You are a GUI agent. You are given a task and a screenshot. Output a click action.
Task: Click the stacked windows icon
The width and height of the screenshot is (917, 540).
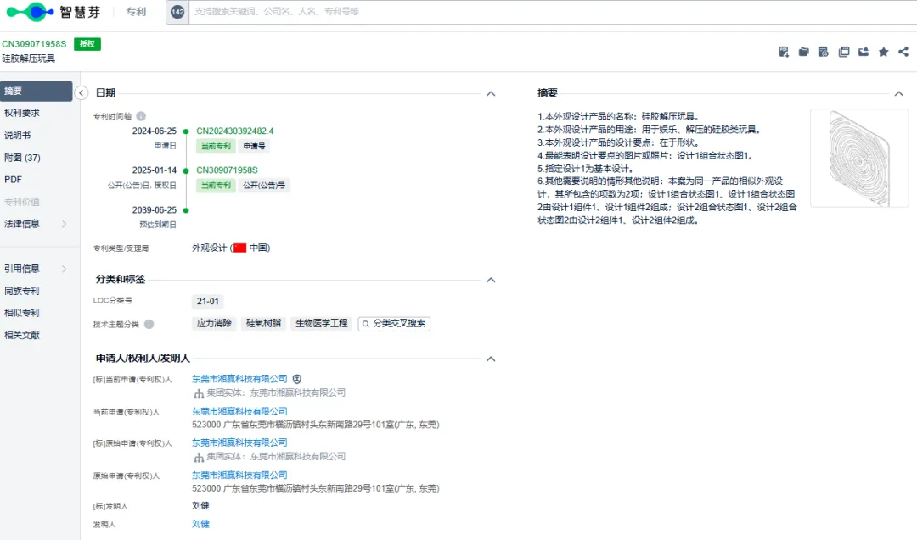[x=843, y=52]
